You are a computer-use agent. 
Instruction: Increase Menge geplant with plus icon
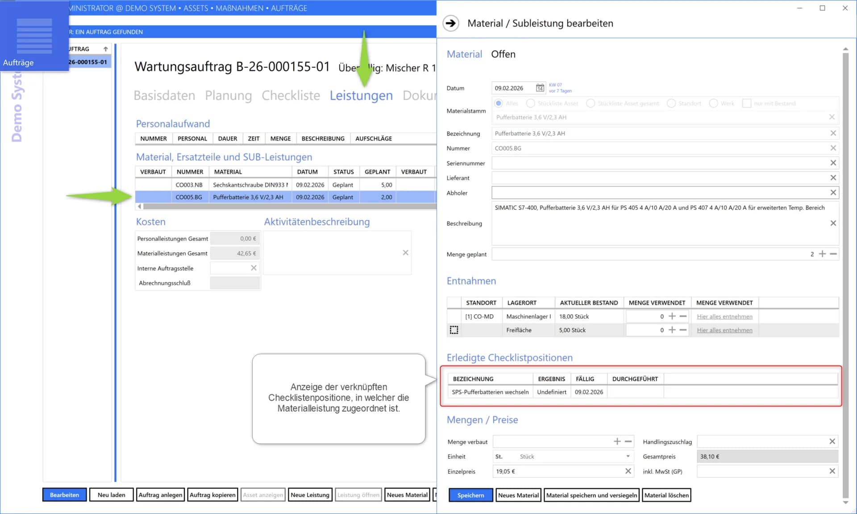822,254
